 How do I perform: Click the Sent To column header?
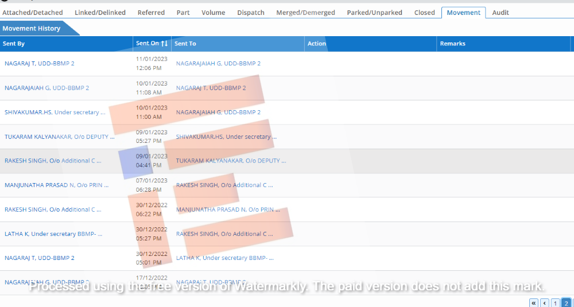tap(185, 44)
